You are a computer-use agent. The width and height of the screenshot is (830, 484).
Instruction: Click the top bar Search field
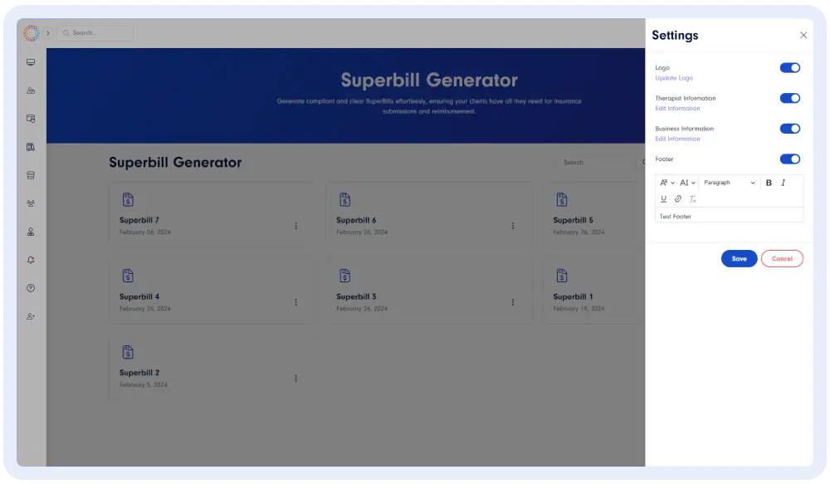95,33
